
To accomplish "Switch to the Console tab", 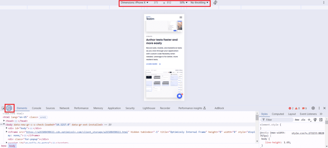I will coord(37,108).
